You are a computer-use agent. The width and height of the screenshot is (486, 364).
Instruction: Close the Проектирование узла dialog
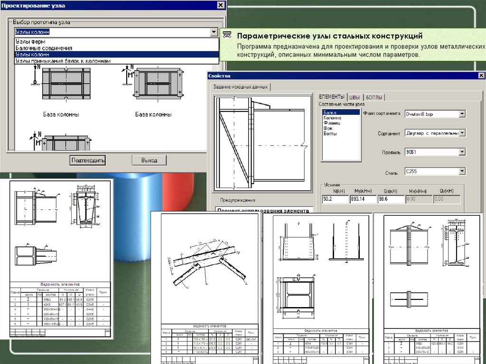[220, 5]
